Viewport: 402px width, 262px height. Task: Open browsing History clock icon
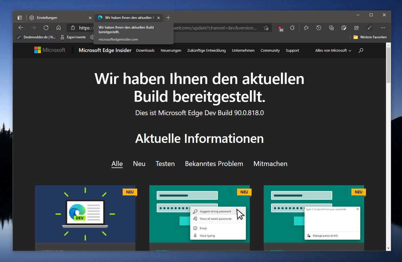click(319, 28)
